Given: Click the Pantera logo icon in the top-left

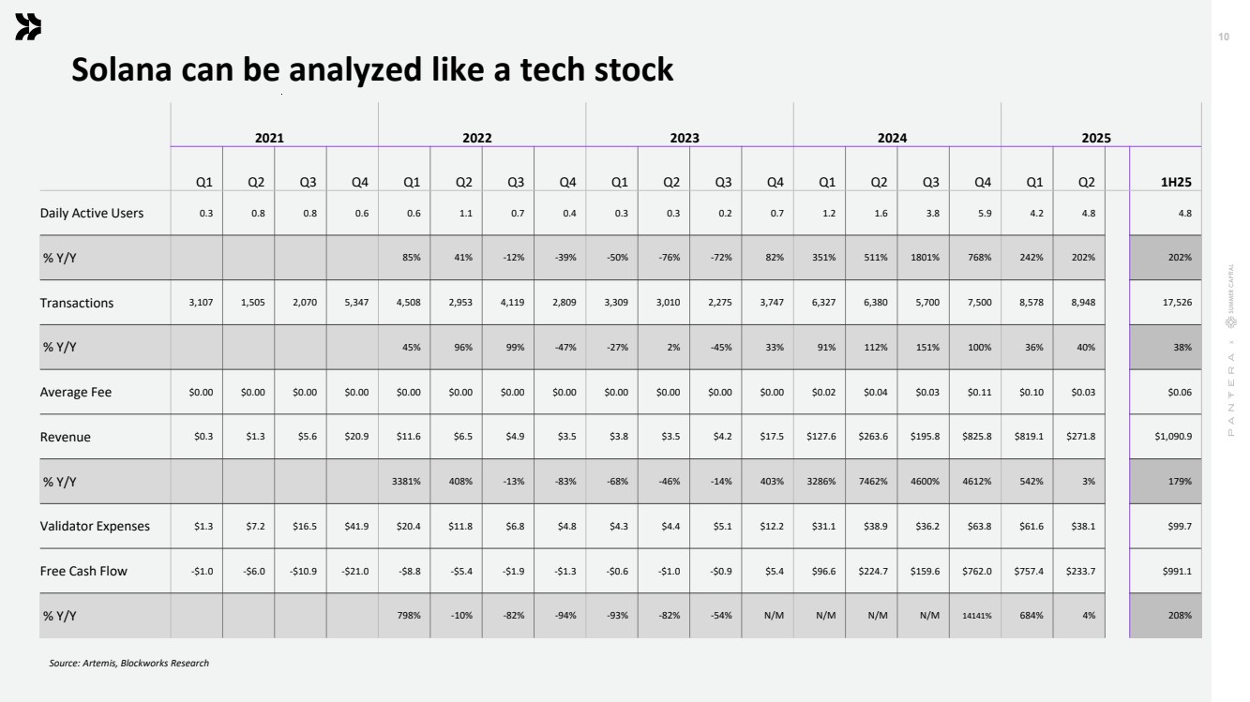Looking at the screenshot, I should pos(28,28).
